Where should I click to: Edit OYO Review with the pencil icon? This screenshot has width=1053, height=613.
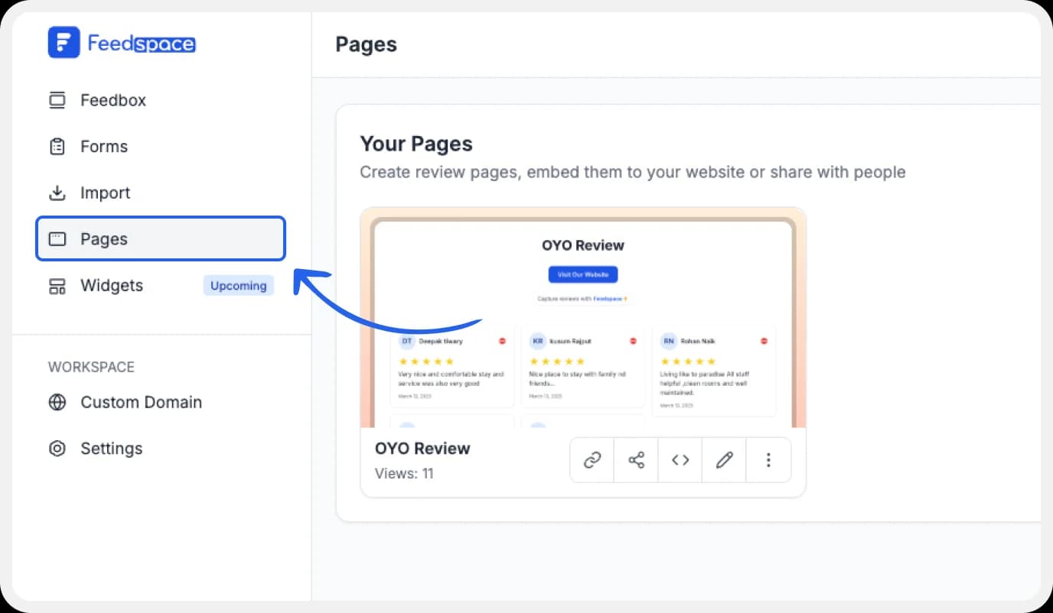(724, 460)
